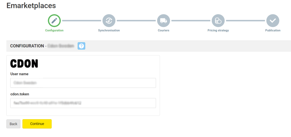Screen dimensions: 291x137
Task: Click the CONFIGURATION section header text
Action: pos(26,46)
